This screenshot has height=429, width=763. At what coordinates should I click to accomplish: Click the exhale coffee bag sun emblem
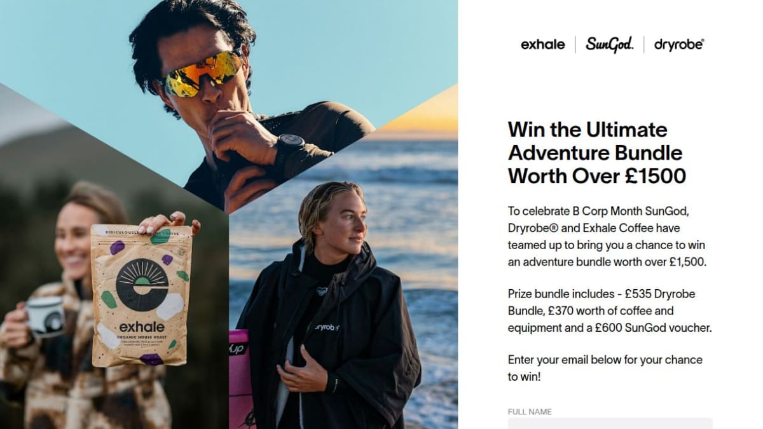click(x=142, y=285)
